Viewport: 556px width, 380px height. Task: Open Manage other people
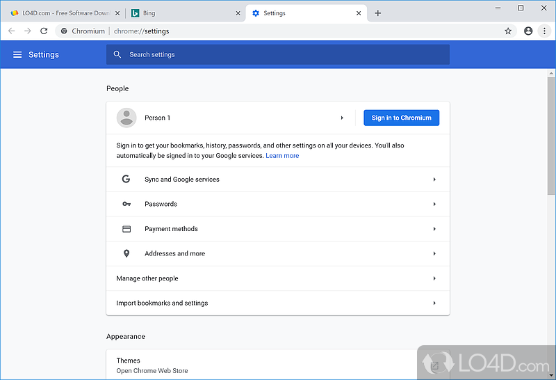point(278,278)
